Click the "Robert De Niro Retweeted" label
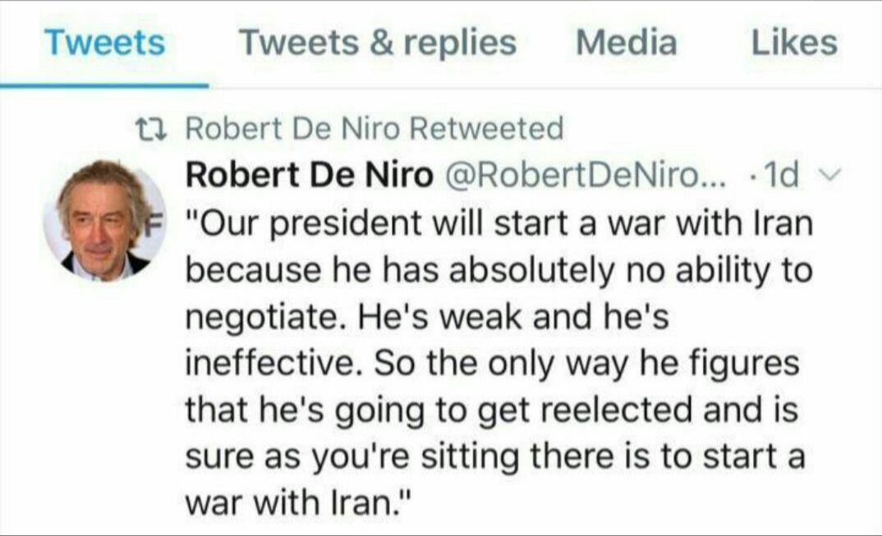The width and height of the screenshot is (882, 536). (375, 128)
